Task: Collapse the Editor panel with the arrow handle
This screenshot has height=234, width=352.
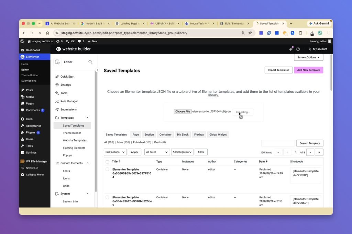Action: point(97,70)
